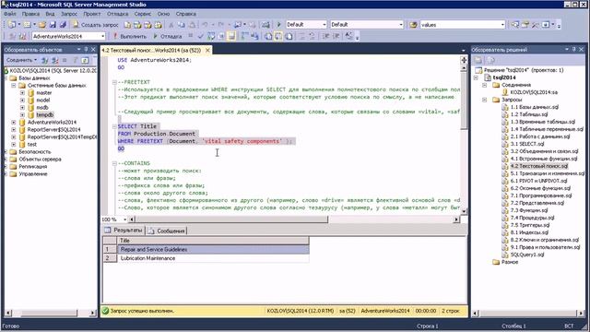Click the Выполнить execute button
Screen dimensions: 590x332
coord(129,36)
